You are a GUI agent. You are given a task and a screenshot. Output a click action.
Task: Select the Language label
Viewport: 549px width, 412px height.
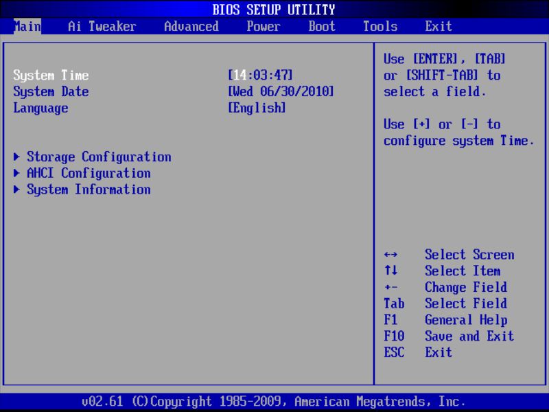click(x=40, y=108)
